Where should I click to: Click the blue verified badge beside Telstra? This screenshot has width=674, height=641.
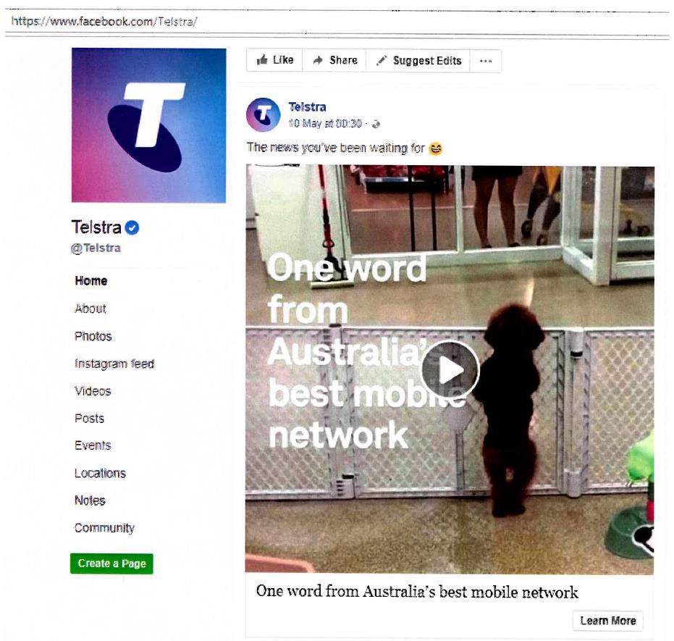pyautogui.click(x=132, y=228)
